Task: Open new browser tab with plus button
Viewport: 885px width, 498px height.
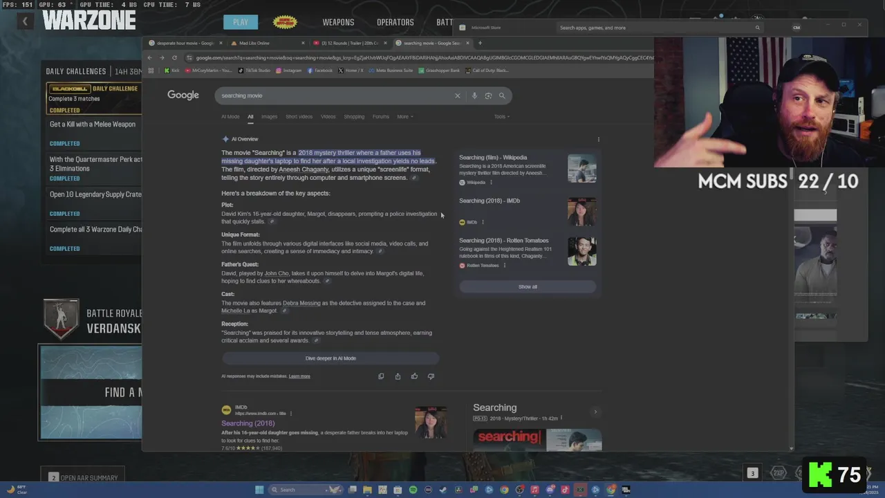Action: [x=480, y=43]
